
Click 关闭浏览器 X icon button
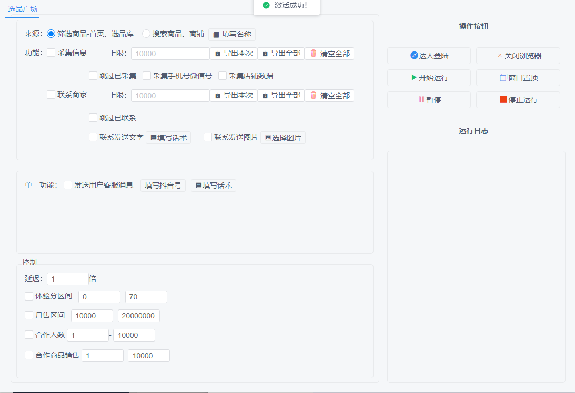pos(518,56)
